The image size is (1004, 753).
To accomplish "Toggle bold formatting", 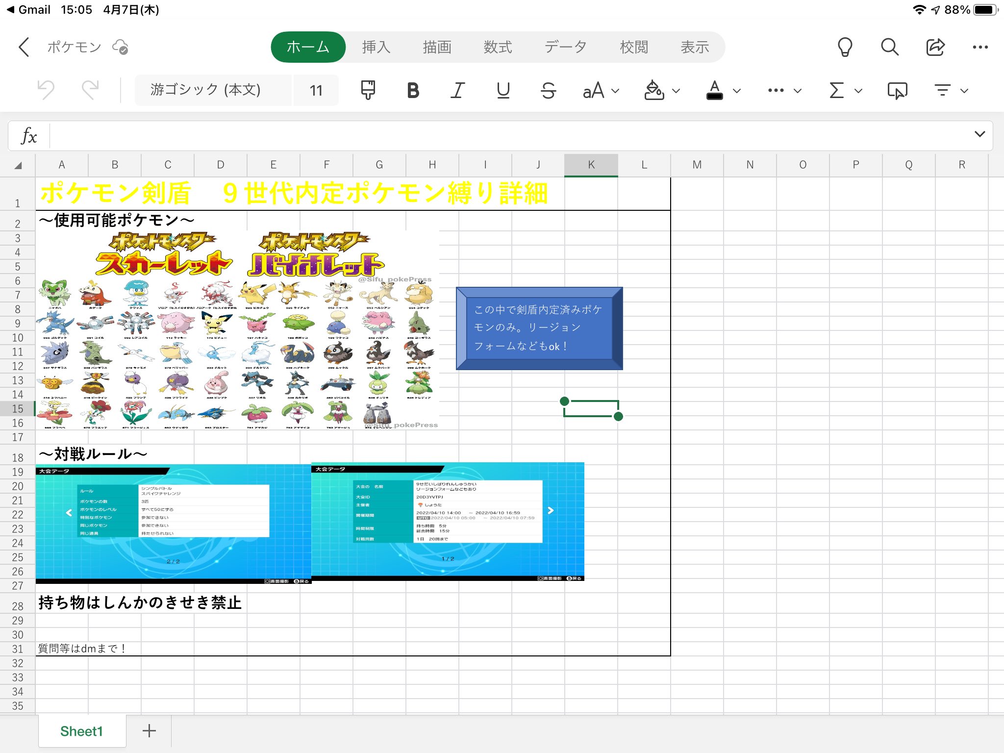I will [x=413, y=90].
